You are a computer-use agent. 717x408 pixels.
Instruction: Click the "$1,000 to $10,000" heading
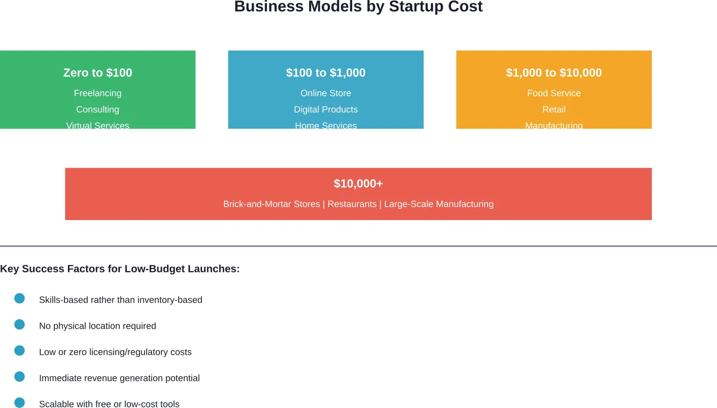tap(554, 73)
